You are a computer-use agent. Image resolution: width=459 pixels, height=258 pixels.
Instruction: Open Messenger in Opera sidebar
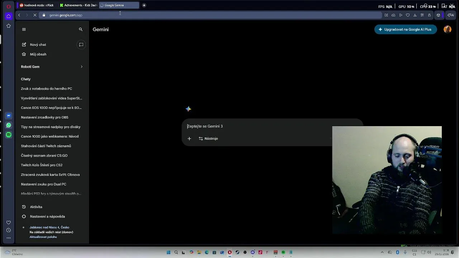9,116
